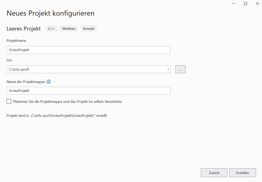Viewport: 262px width, 182px height.
Task: Minimize the project configuration window
Action: pos(234,4)
